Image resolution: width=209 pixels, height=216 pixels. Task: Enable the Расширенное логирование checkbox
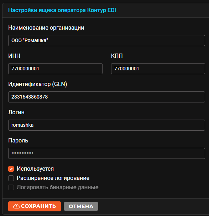(x=11, y=178)
